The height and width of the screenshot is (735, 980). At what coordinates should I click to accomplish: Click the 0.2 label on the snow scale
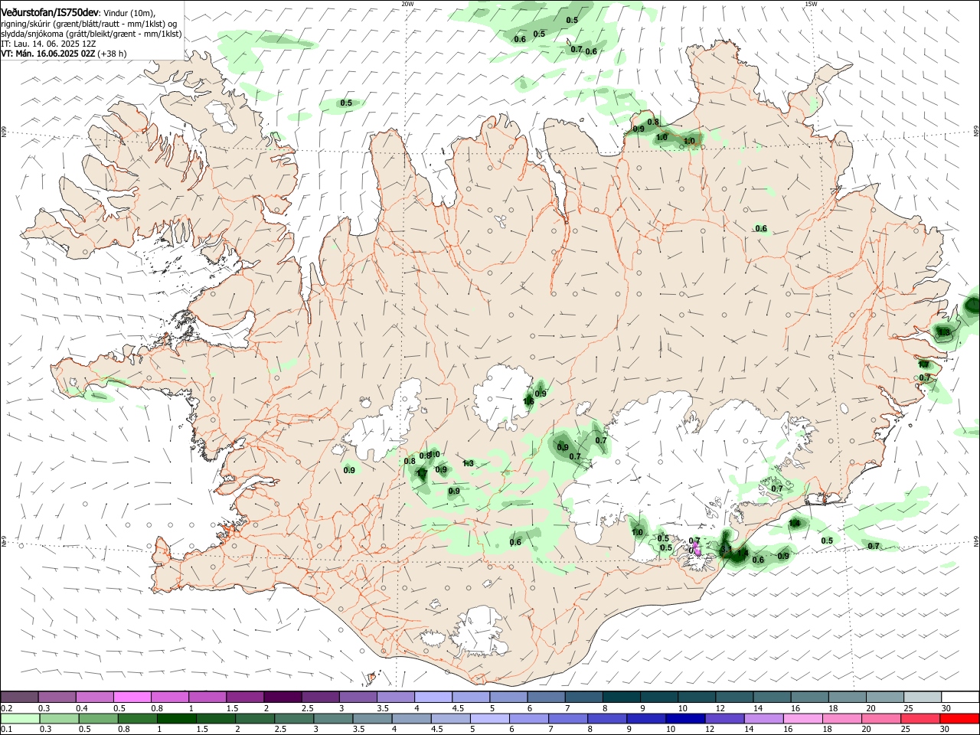click(5, 708)
